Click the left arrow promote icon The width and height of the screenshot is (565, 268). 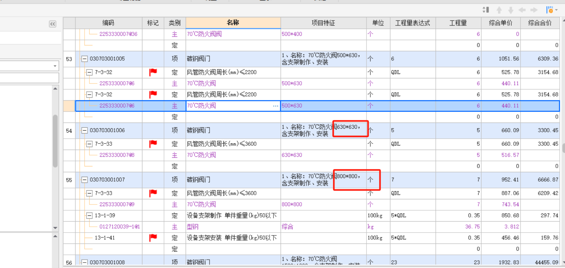point(522,10)
